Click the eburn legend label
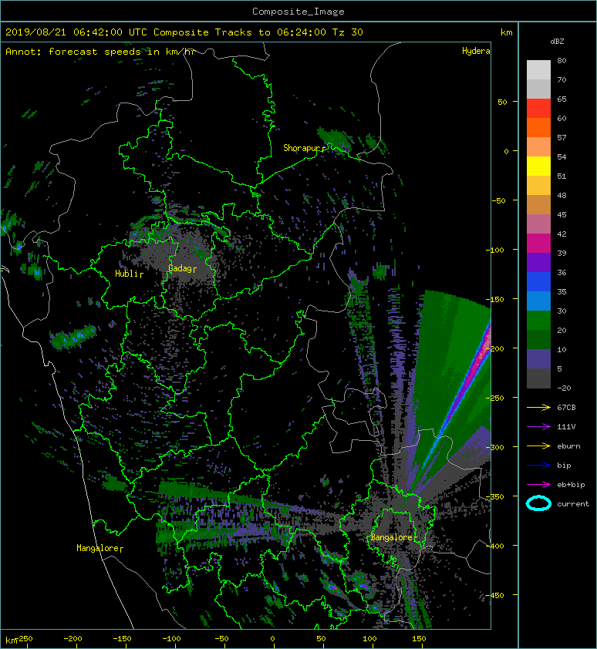597x649 pixels. [x=568, y=446]
